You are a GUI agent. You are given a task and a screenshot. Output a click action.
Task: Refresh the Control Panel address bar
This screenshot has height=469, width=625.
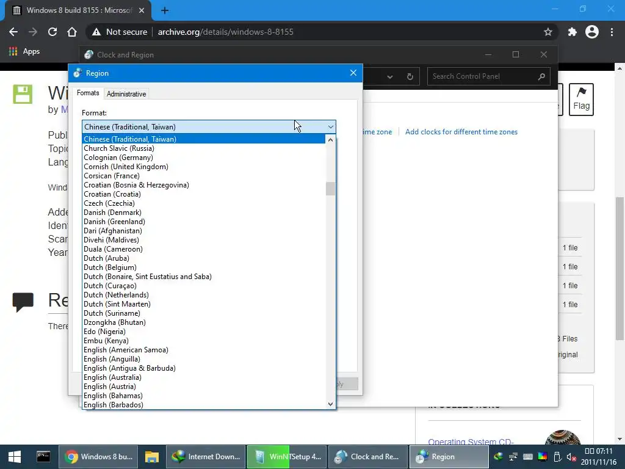(410, 76)
